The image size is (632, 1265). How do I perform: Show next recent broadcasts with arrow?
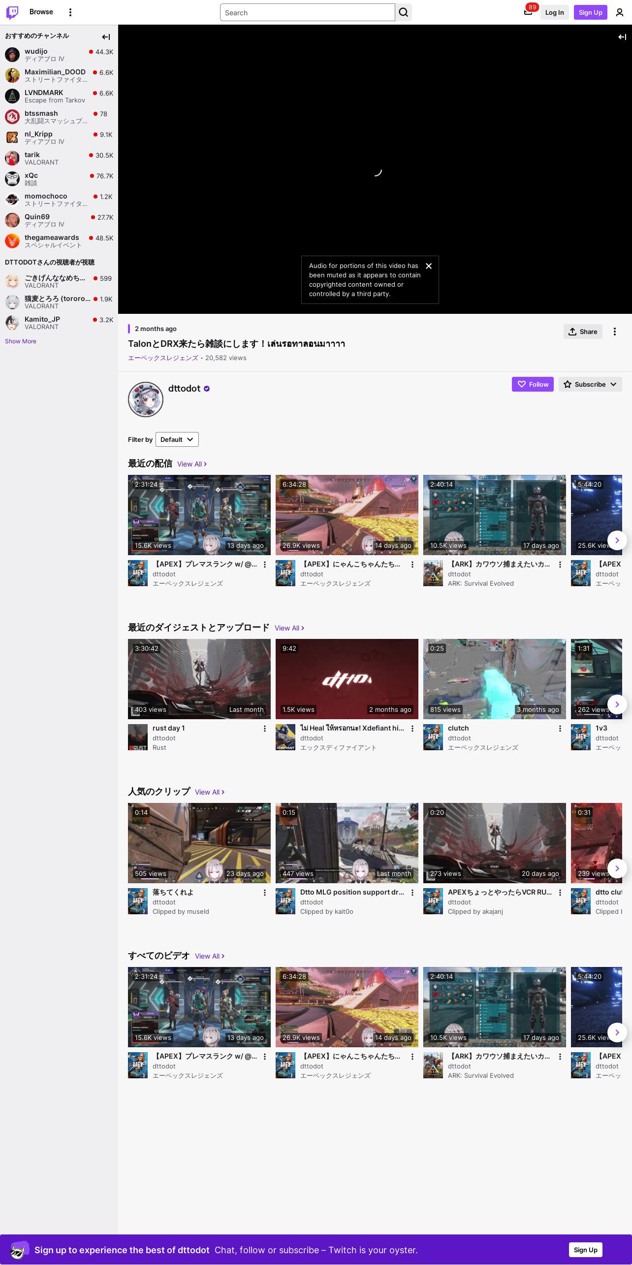(x=617, y=540)
